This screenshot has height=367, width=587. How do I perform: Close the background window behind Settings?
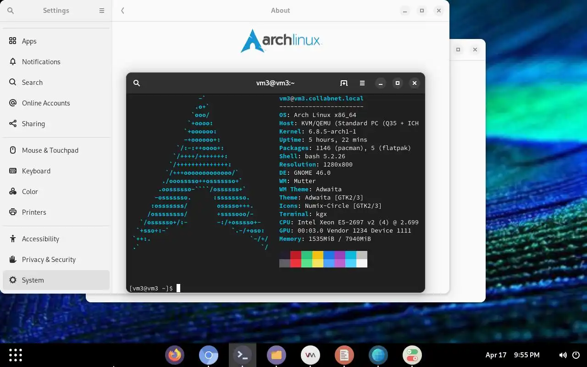[x=475, y=50]
